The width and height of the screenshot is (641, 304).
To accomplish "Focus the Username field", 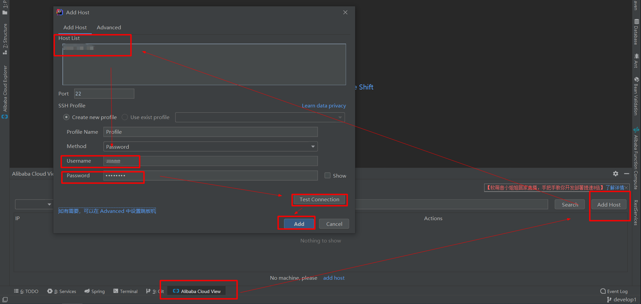I will click(x=211, y=161).
